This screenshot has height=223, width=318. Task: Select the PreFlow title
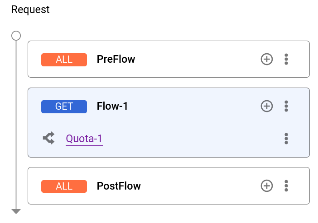(x=116, y=59)
